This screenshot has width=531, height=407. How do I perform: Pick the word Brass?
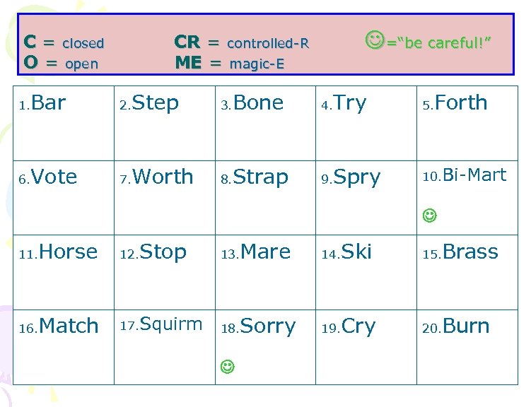[470, 252]
